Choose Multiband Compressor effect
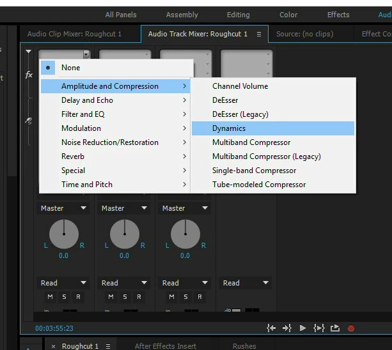392x350 pixels. pos(273,142)
